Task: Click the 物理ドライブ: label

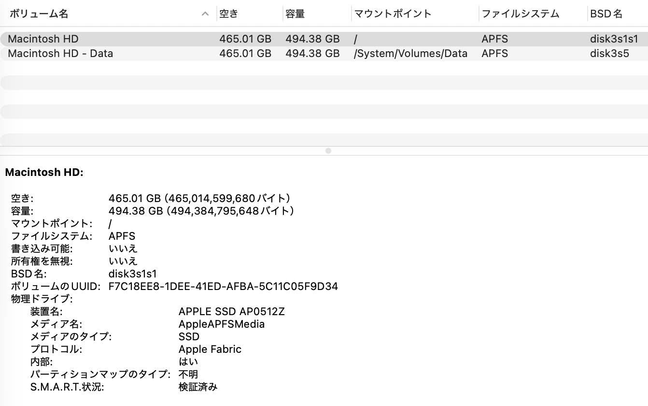Action: click(x=42, y=299)
